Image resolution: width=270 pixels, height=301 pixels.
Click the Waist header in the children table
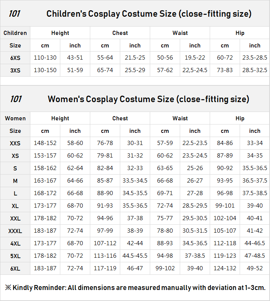click(180, 33)
